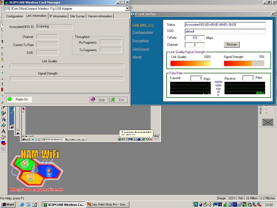Select the Link information tab
Image resolution: width=277 pixels, height=208 pixels.
(36, 16)
